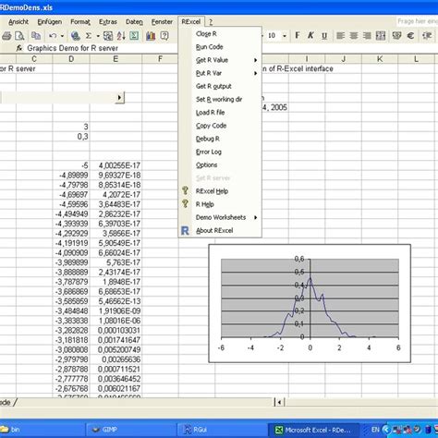Select Load R file menu entry
Viewport: 438px width, 438px height.
click(x=220, y=113)
